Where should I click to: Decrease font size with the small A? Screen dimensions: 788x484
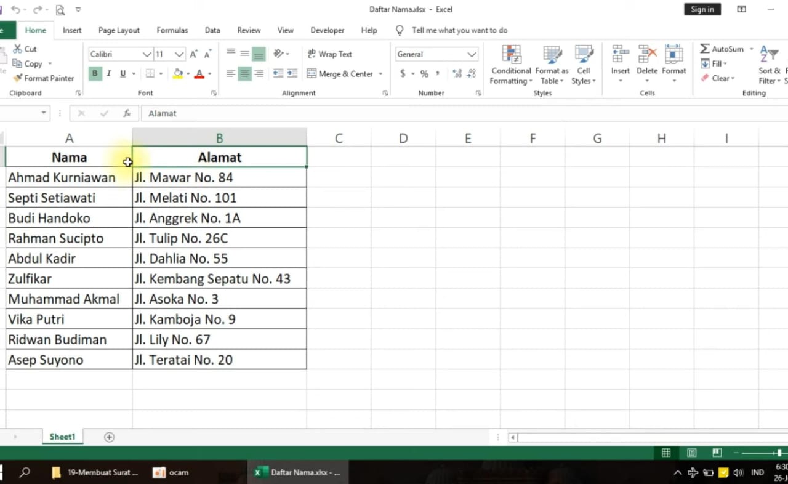[x=207, y=54]
